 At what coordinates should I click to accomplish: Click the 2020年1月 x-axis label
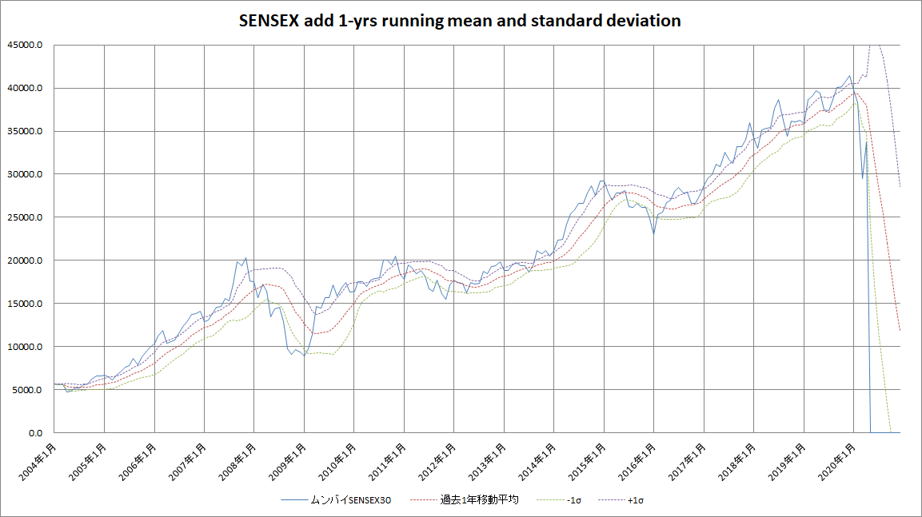coord(837,463)
